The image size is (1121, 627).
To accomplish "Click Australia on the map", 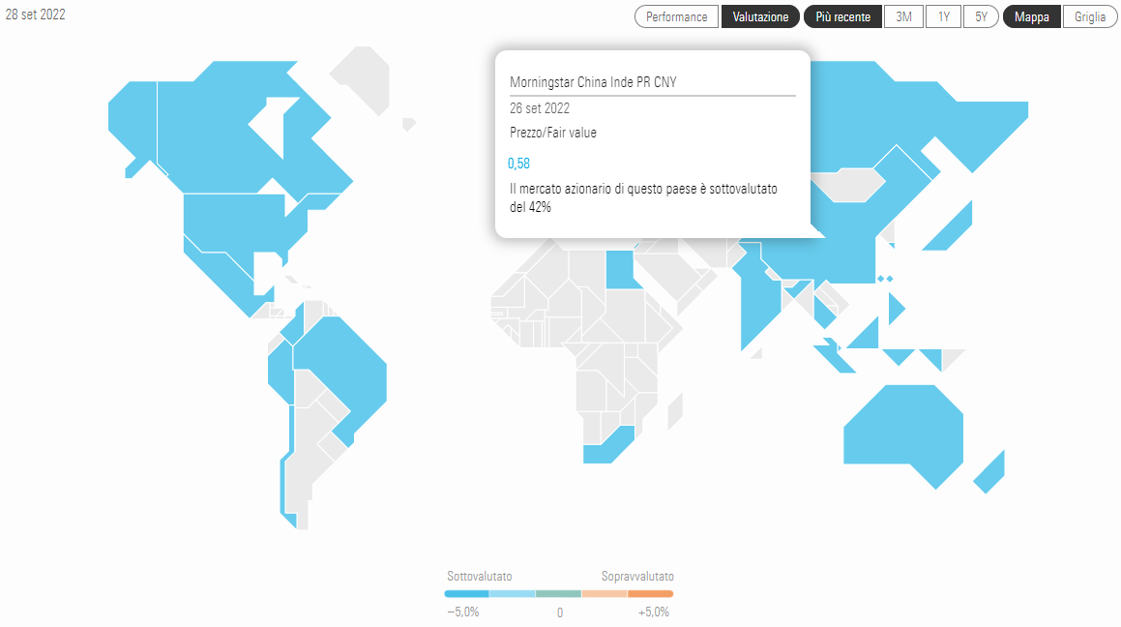I will click(904, 431).
